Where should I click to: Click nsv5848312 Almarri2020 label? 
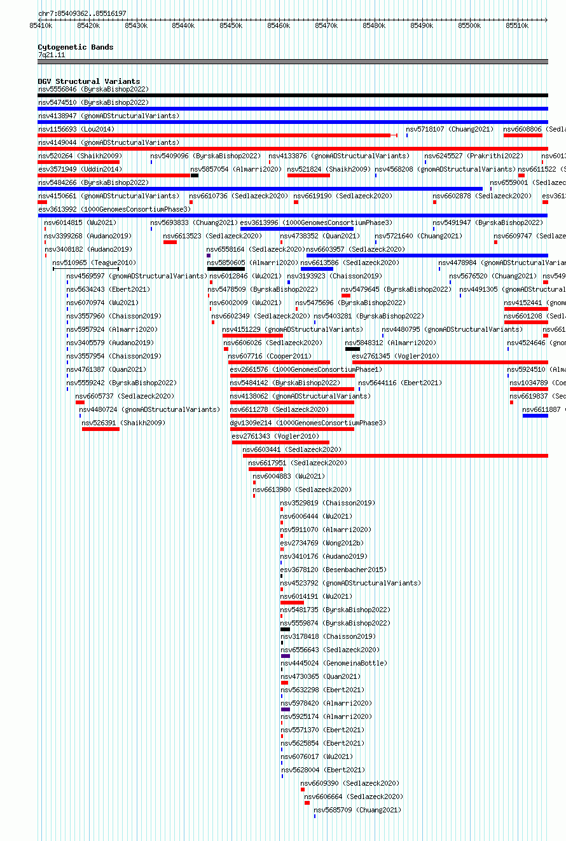(x=390, y=343)
